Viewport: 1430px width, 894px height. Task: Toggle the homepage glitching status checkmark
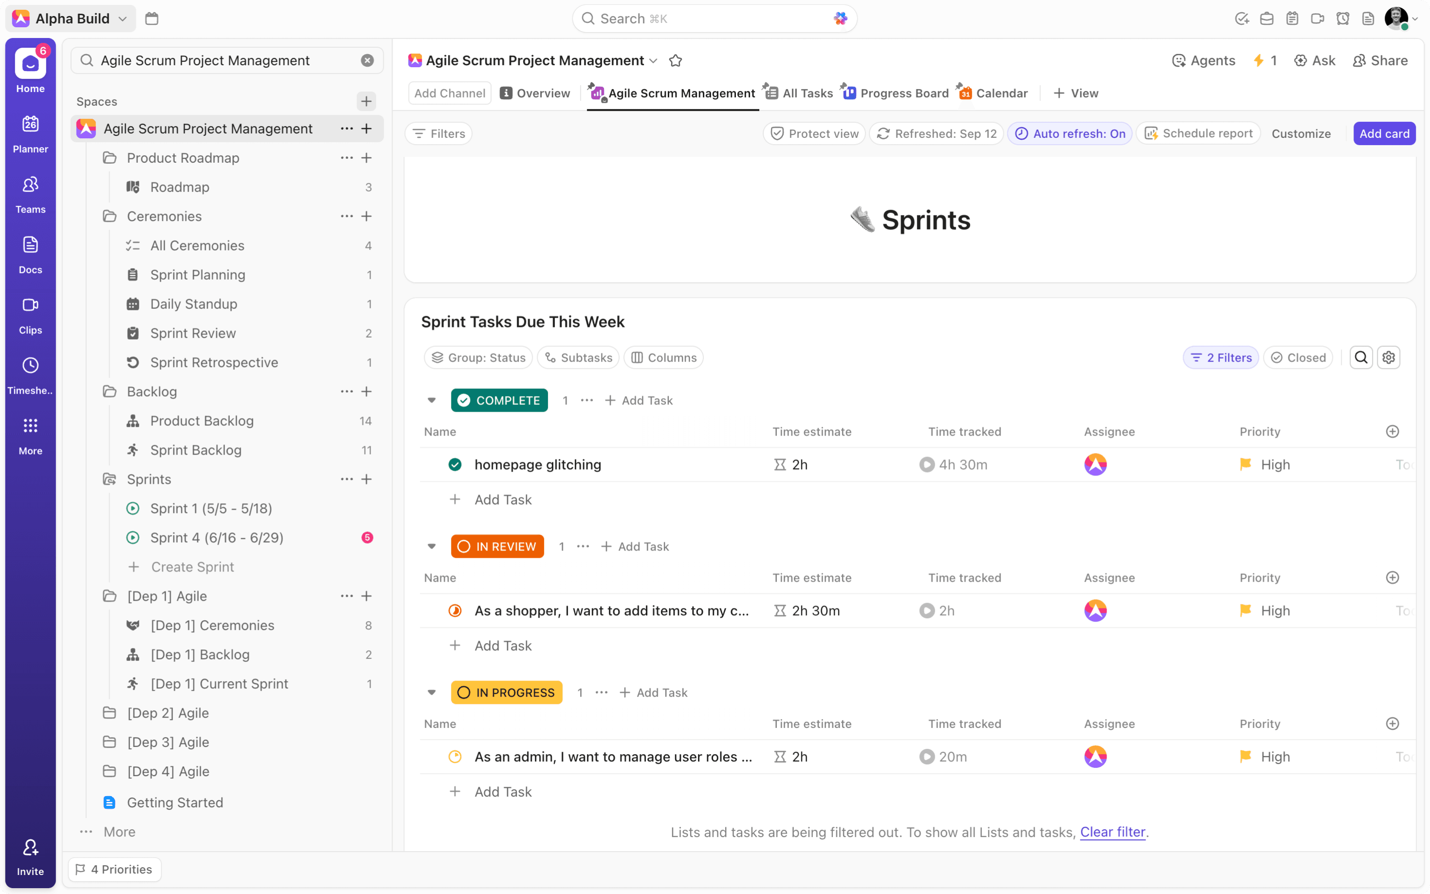pos(454,465)
